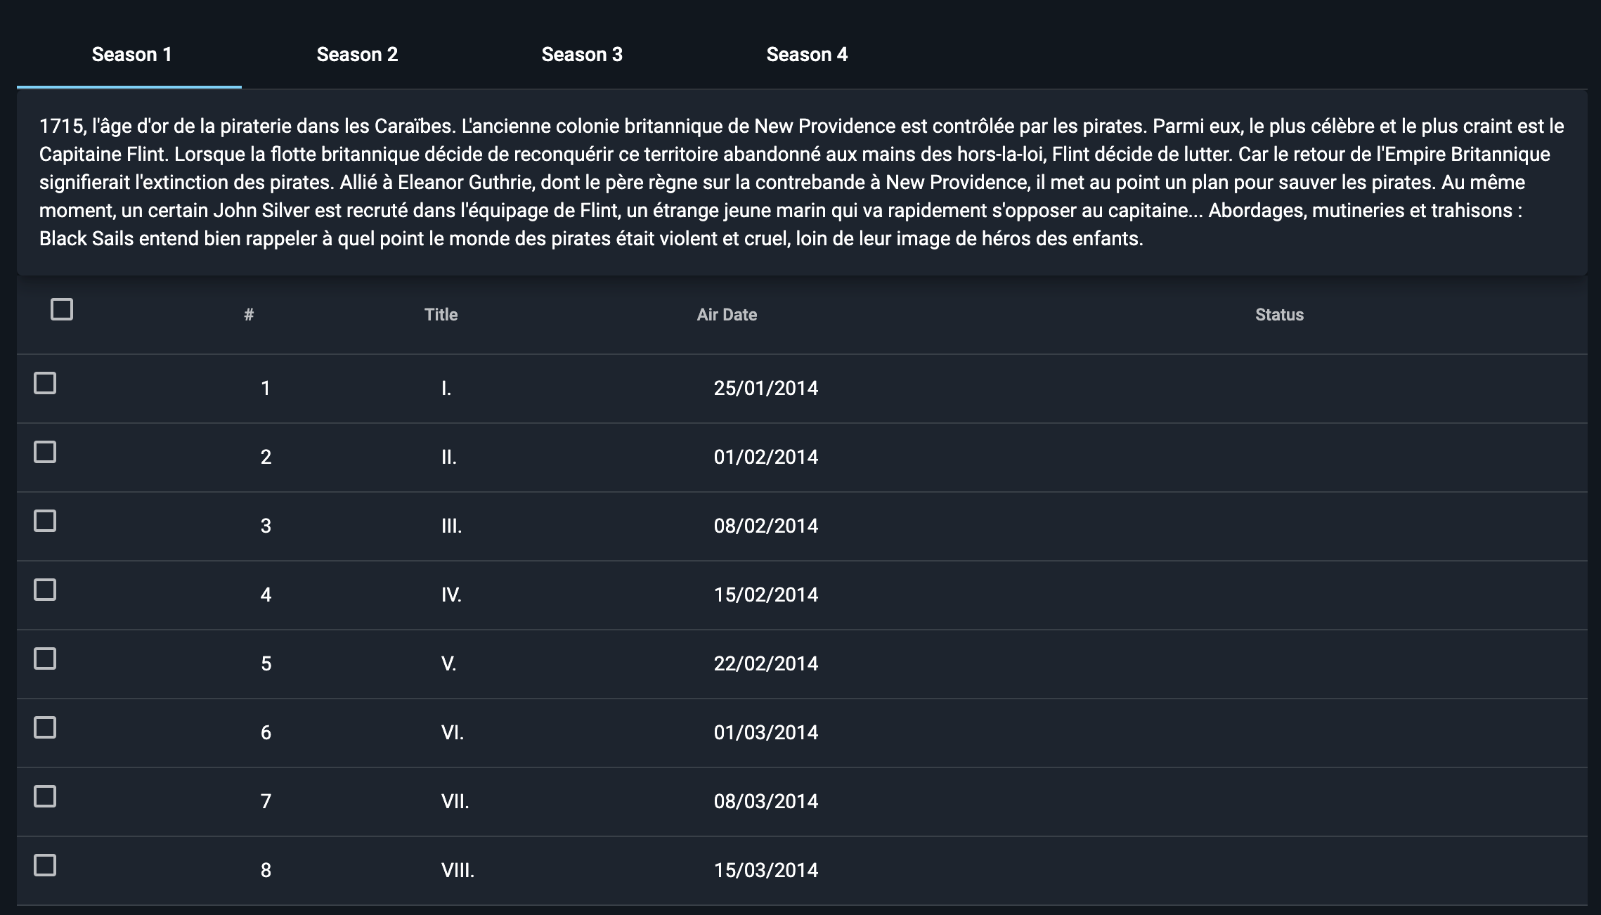The width and height of the screenshot is (1601, 915).
Task: Open episode I. from the episode list
Action: point(445,389)
